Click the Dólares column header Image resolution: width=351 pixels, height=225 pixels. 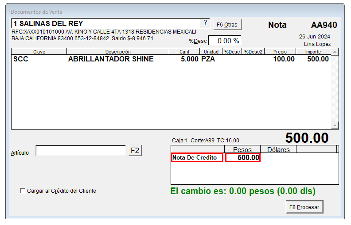pyautogui.click(x=278, y=149)
